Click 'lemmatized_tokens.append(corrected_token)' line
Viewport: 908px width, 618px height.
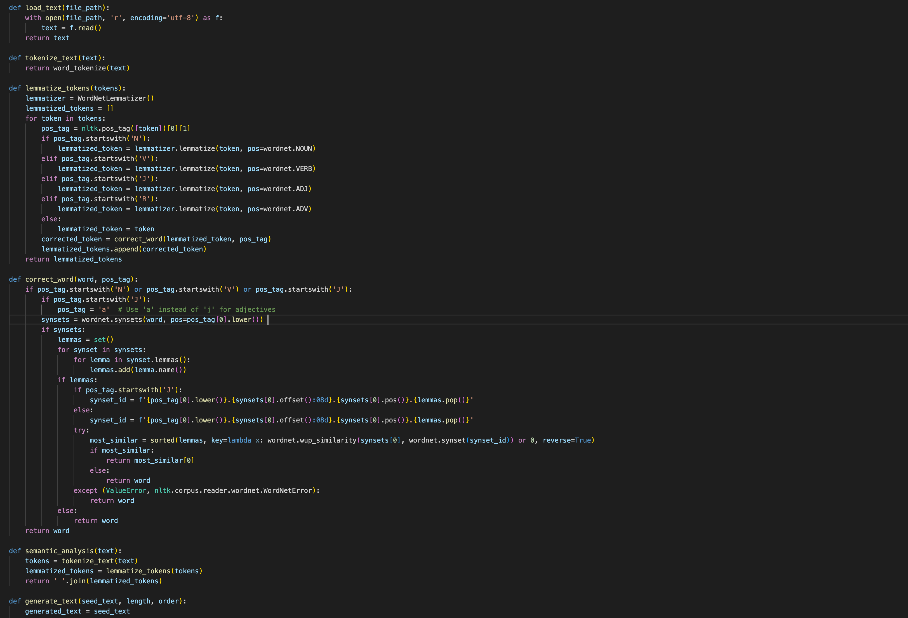click(124, 249)
